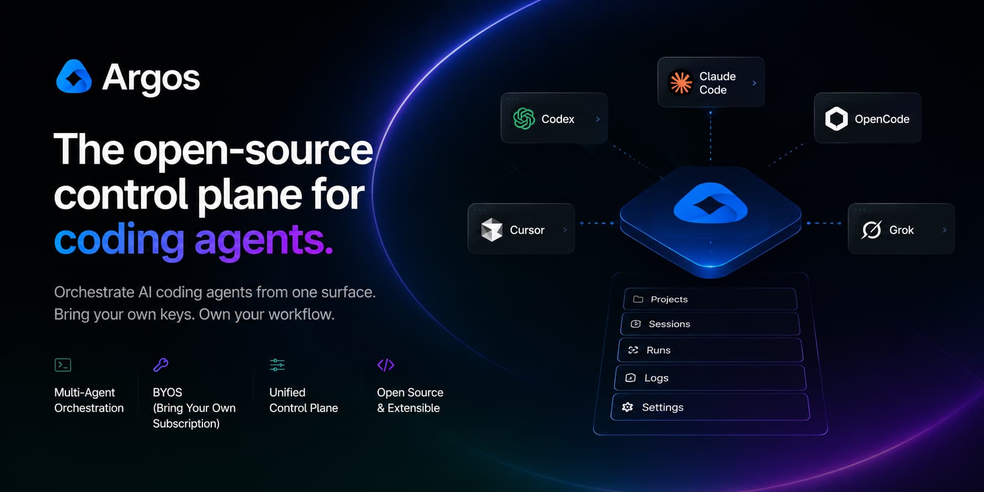The height and width of the screenshot is (492, 984).
Task: Click the Grok slashed-circle icon
Action: pos(871,230)
